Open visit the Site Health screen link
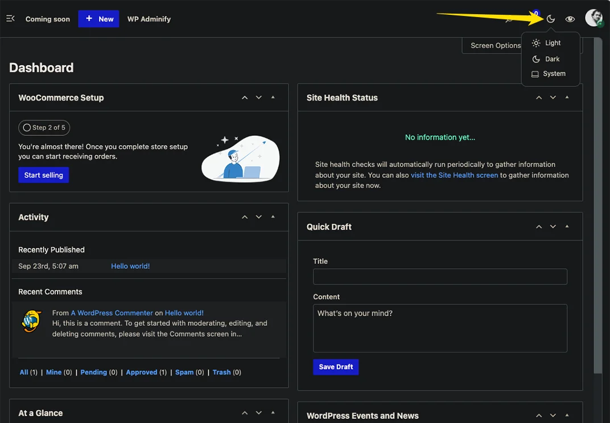610x423 pixels. tap(454, 175)
